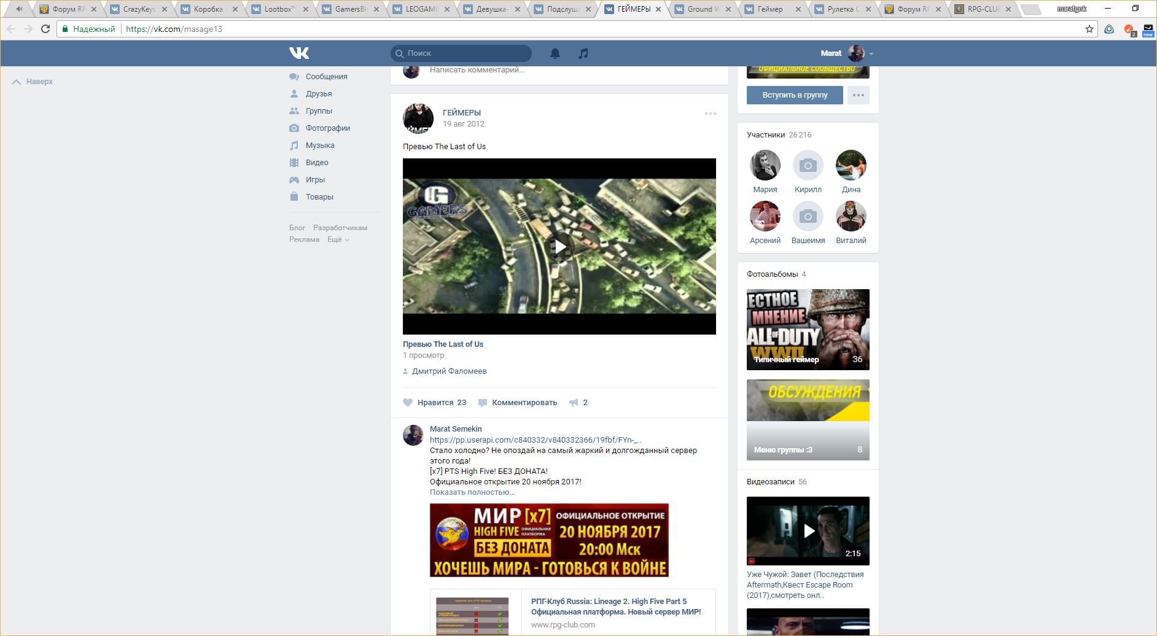Open Меню группы photo album
Viewport: 1157px width, 636px height.
[x=808, y=420]
